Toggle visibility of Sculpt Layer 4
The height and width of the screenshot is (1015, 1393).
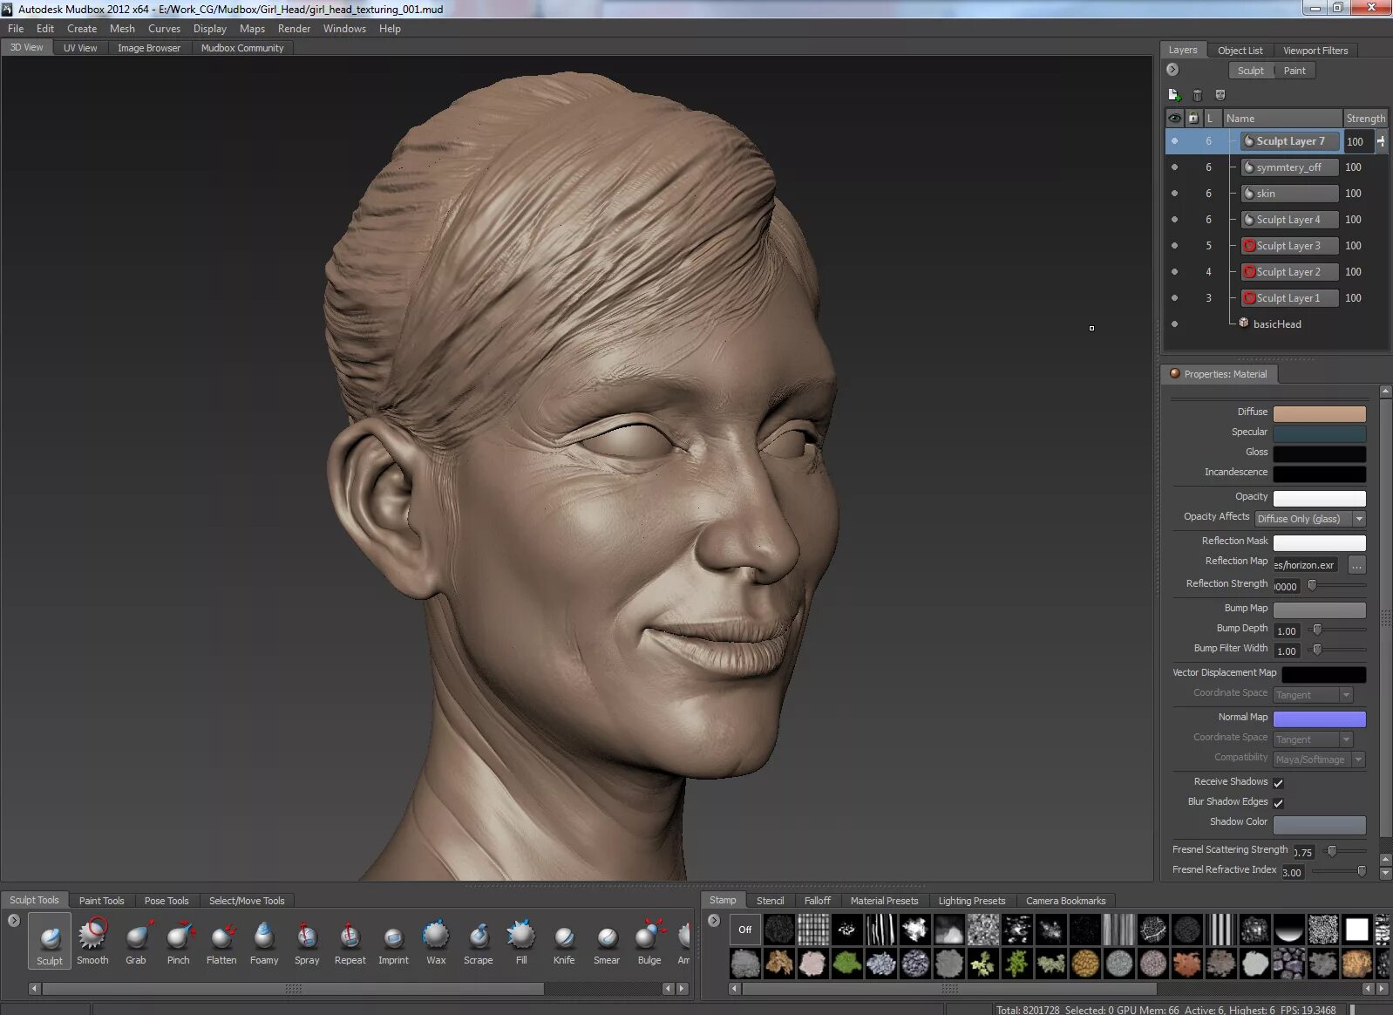pos(1174,220)
